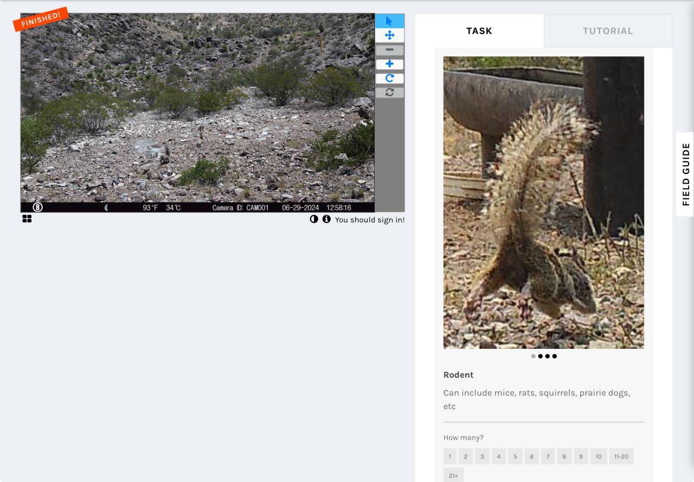Select the pointer annotate tool
The height and width of the screenshot is (482, 694).
(x=389, y=21)
